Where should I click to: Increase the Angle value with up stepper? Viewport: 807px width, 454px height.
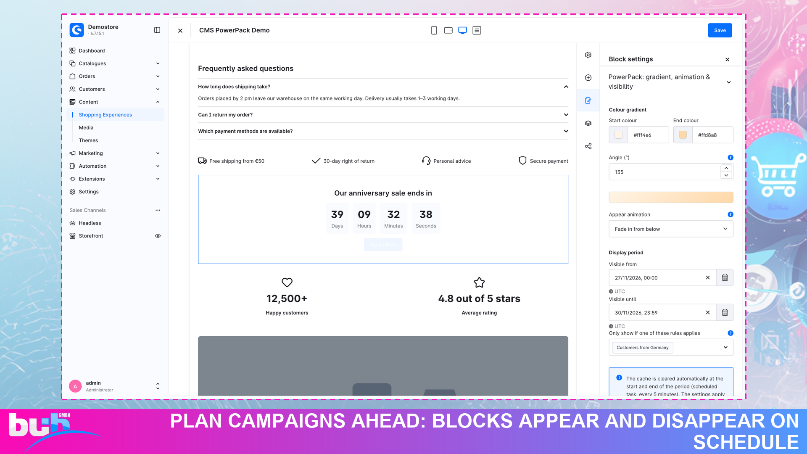tap(726, 168)
